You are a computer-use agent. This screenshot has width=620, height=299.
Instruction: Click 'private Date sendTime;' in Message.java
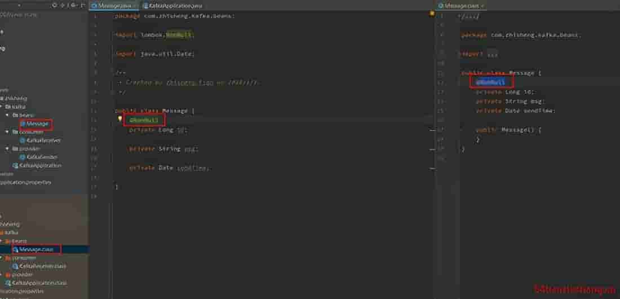(x=170, y=168)
